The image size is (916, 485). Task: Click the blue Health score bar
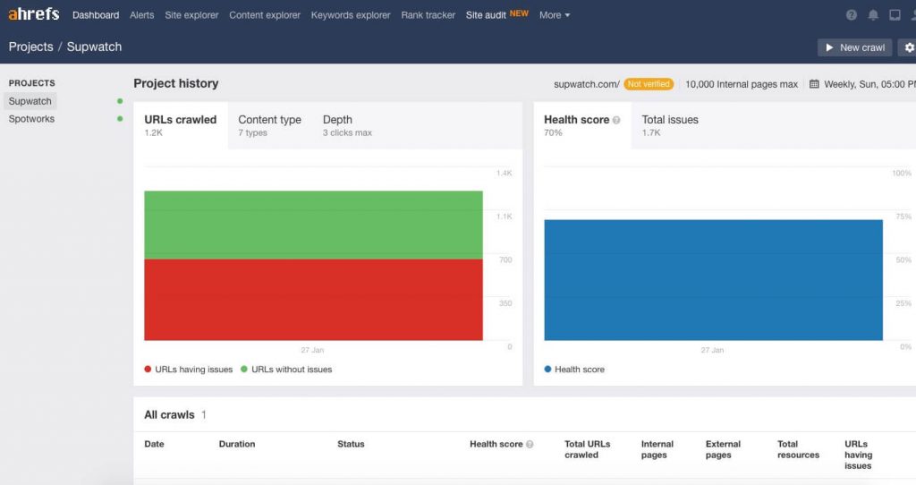coord(713,280)
